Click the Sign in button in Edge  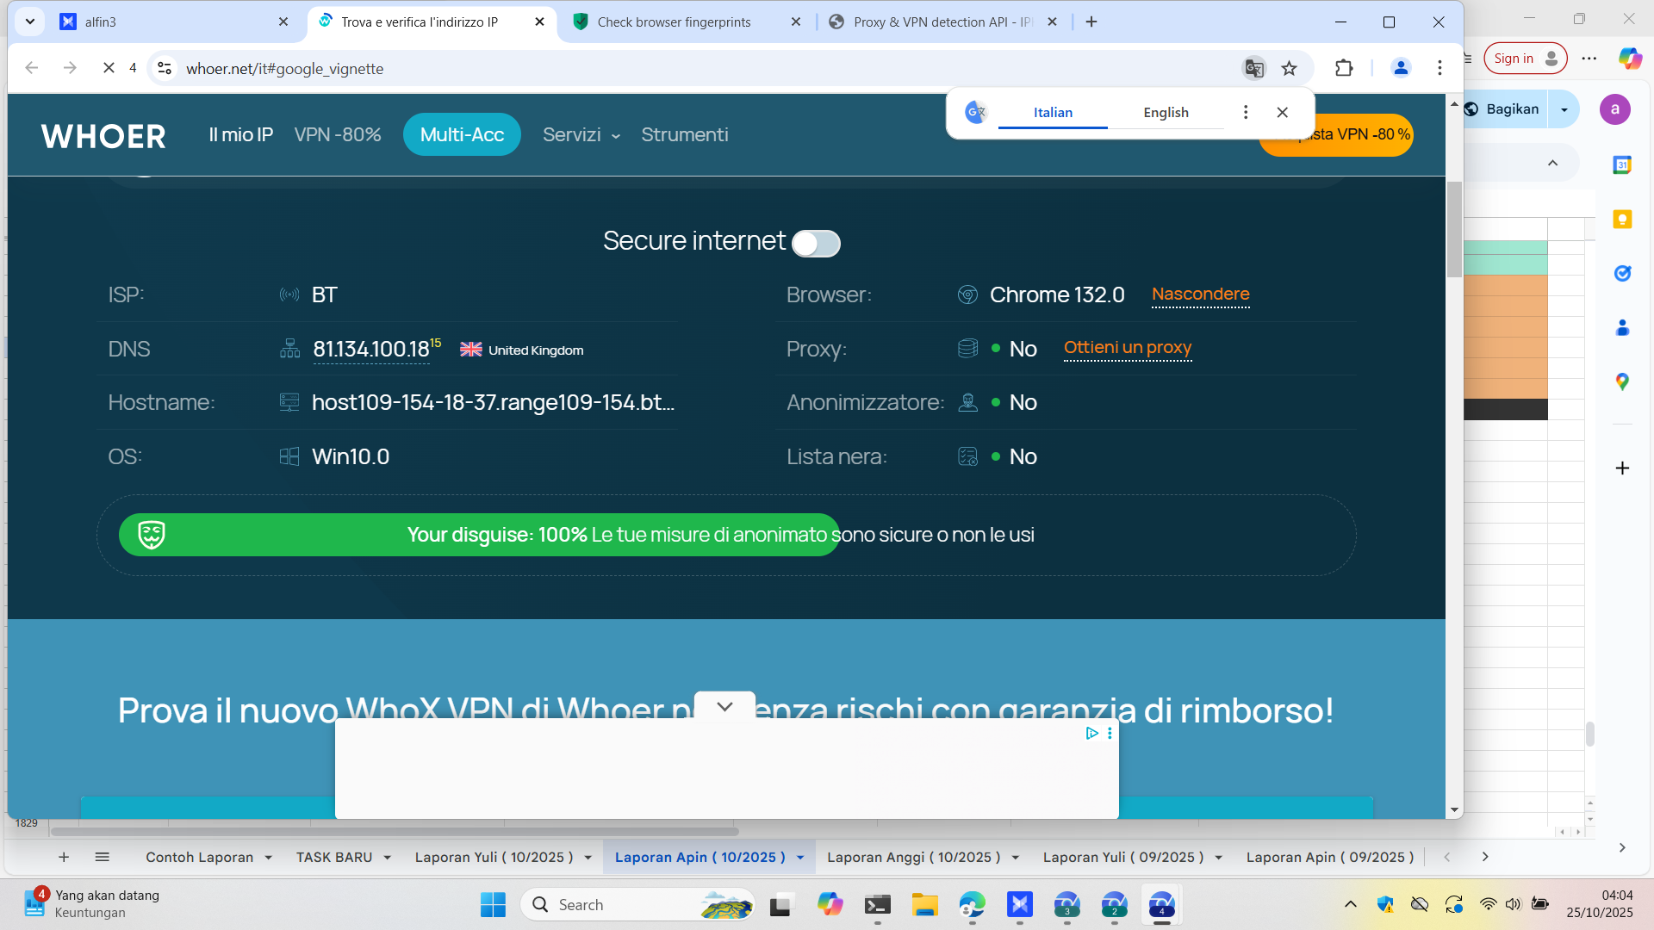[1526, 59]
